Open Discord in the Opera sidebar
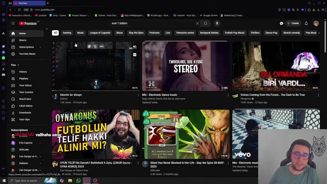This screenshot has height=184, width=327. coord(3,75)
